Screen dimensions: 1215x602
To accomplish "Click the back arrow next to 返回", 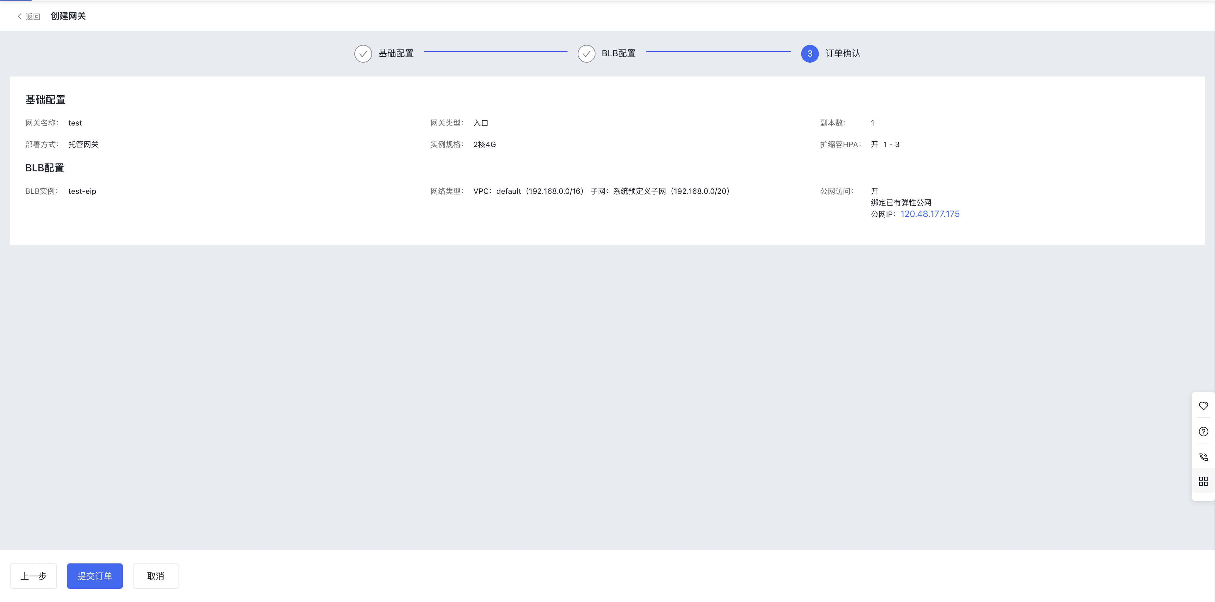I will pos(20,16).
